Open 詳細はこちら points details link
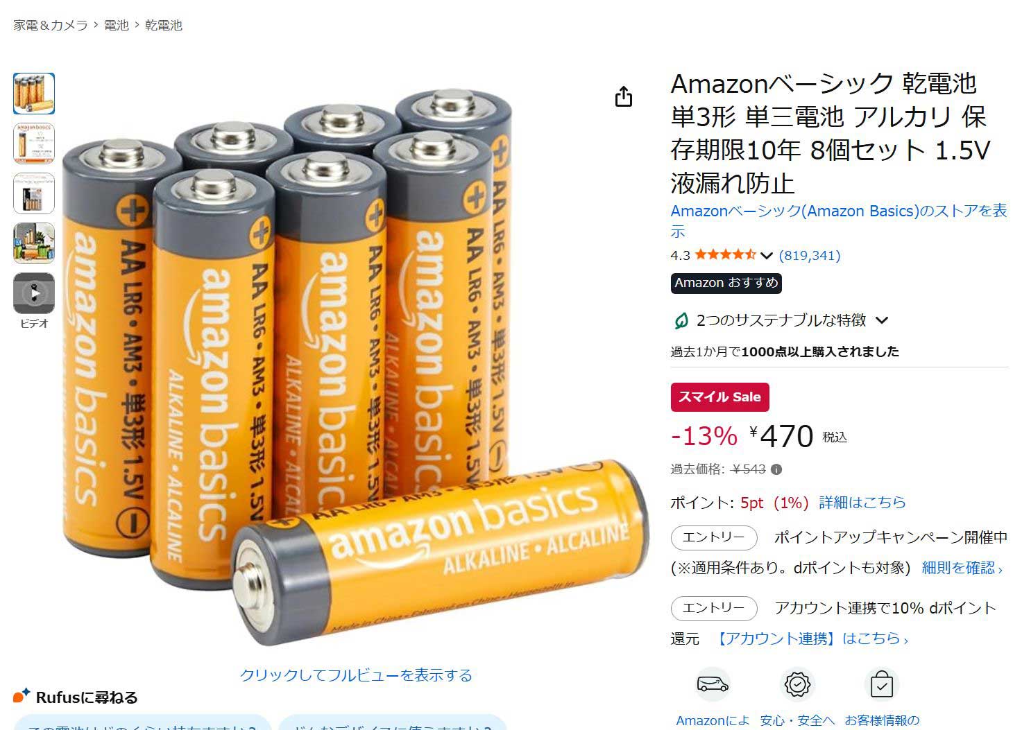Image resolution: width=1022 pixels, height=730 pixels. click(862, 503)
